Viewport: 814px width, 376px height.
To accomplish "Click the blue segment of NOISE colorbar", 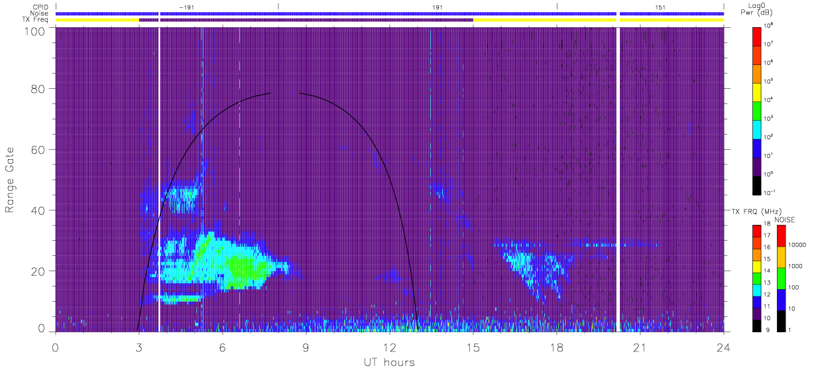I will [x=781, y=299].
